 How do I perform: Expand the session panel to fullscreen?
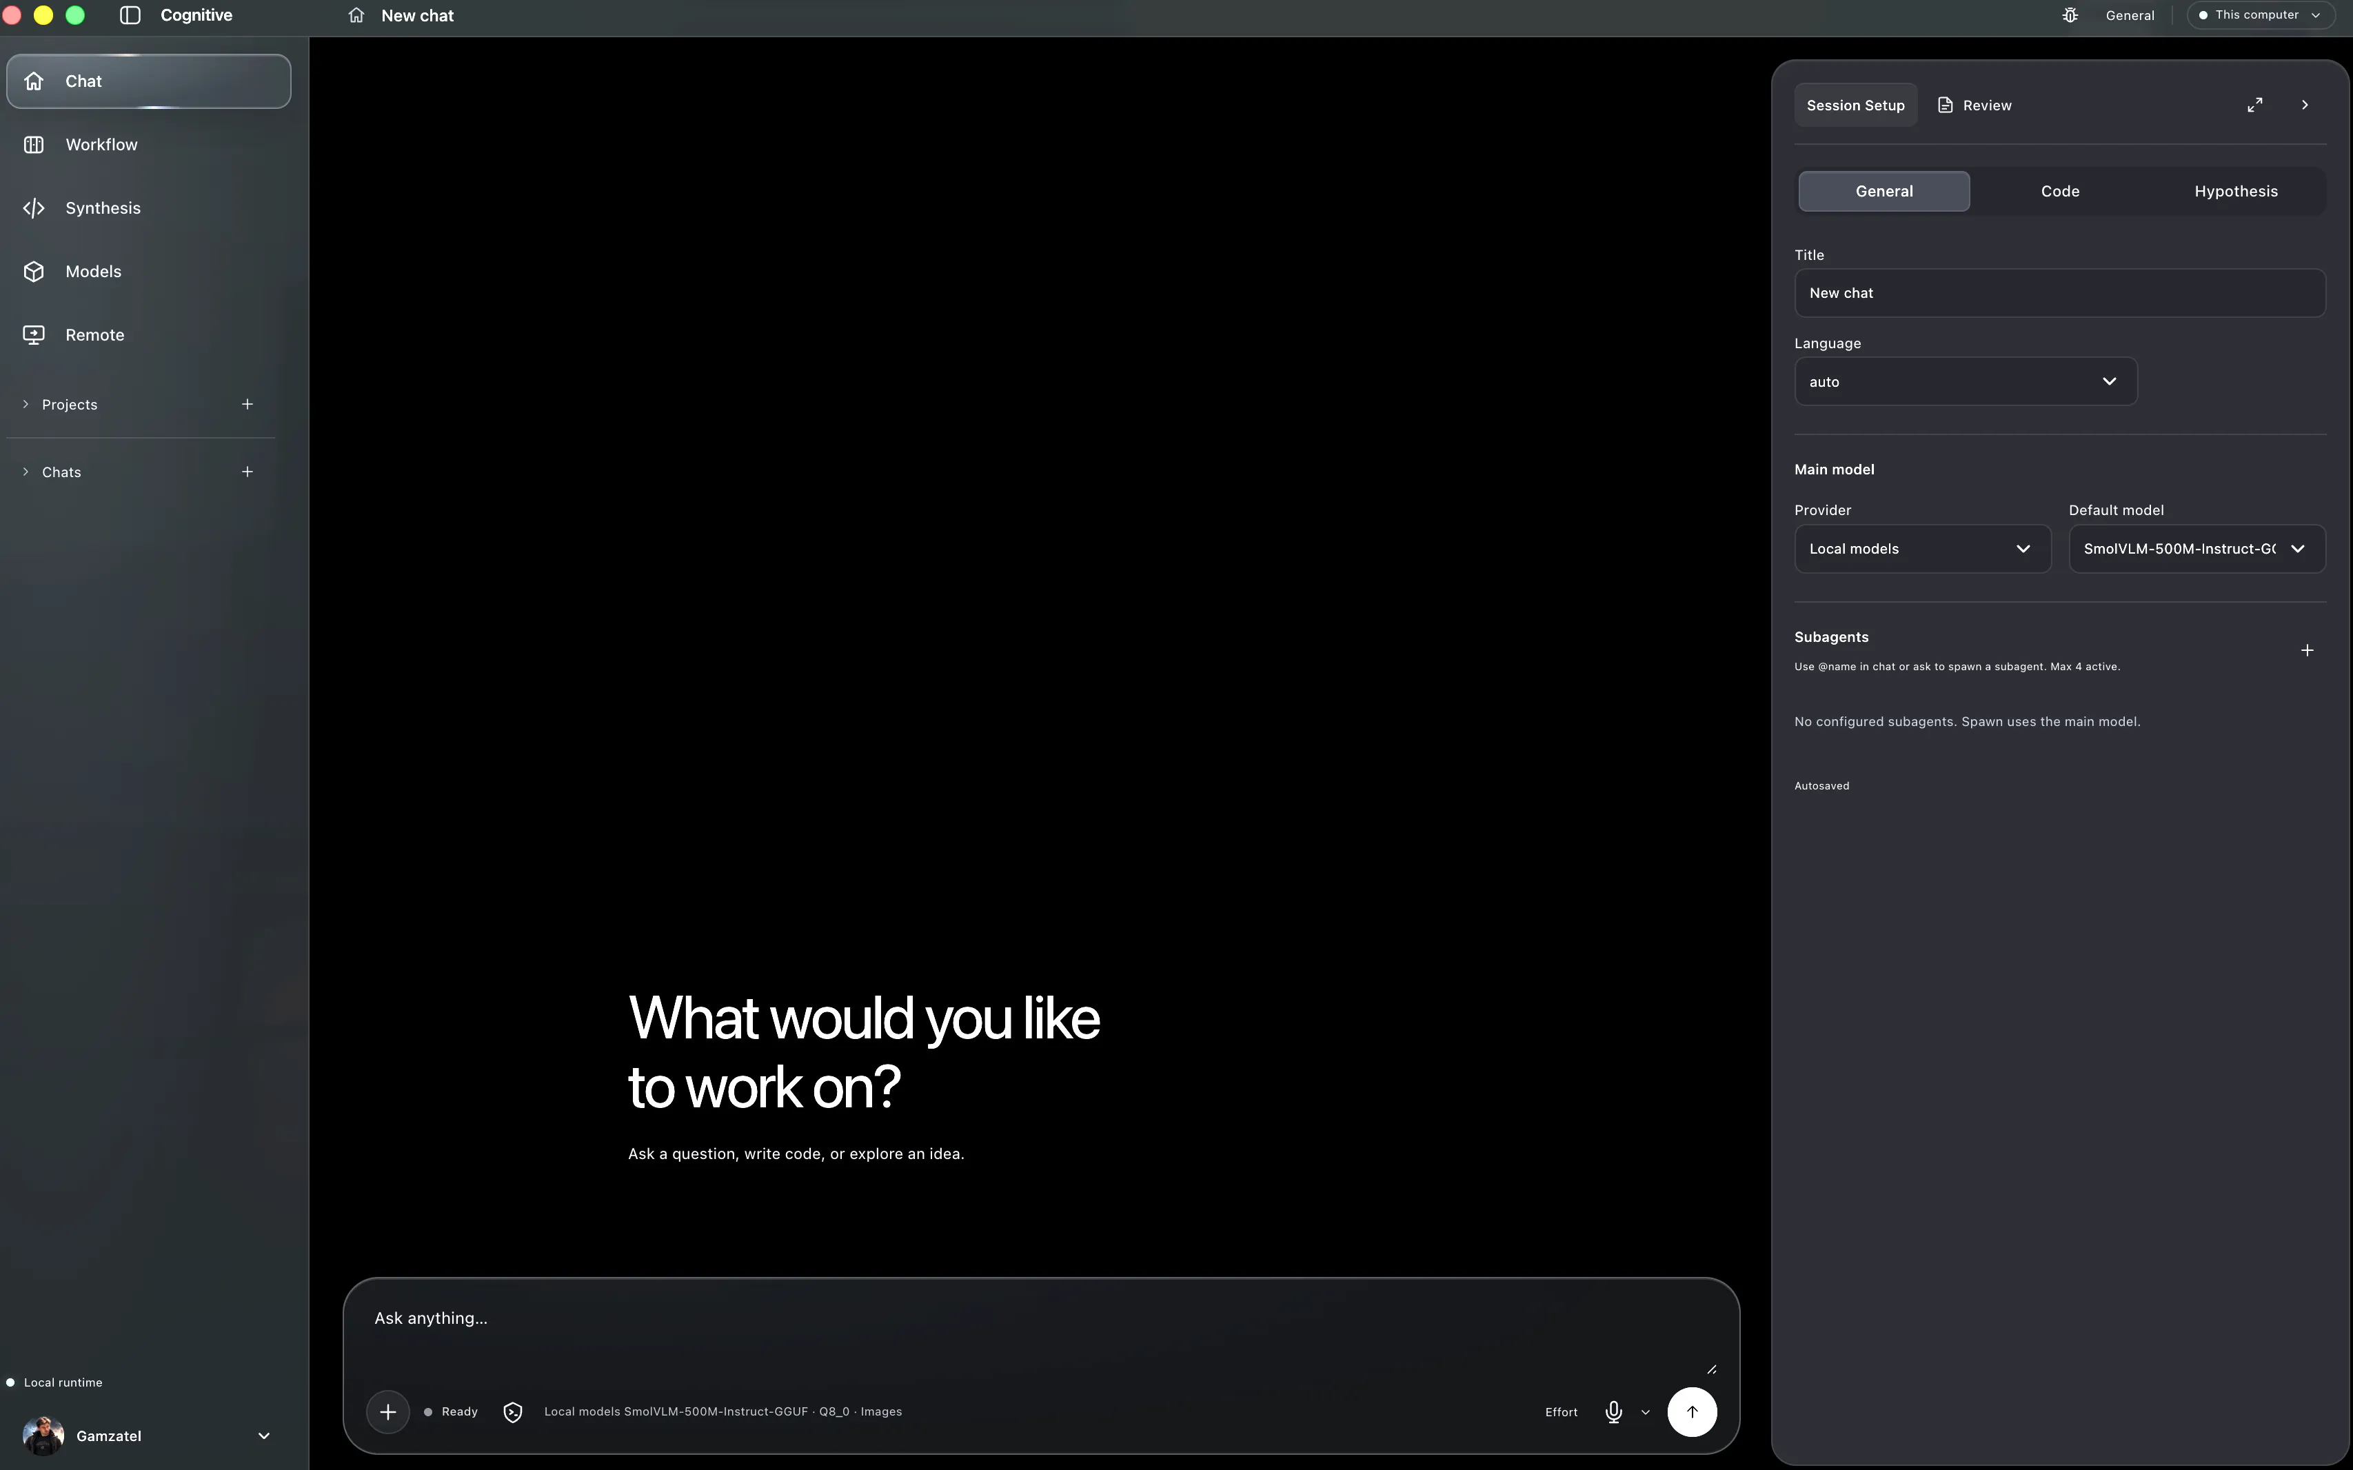(2255, 105)
